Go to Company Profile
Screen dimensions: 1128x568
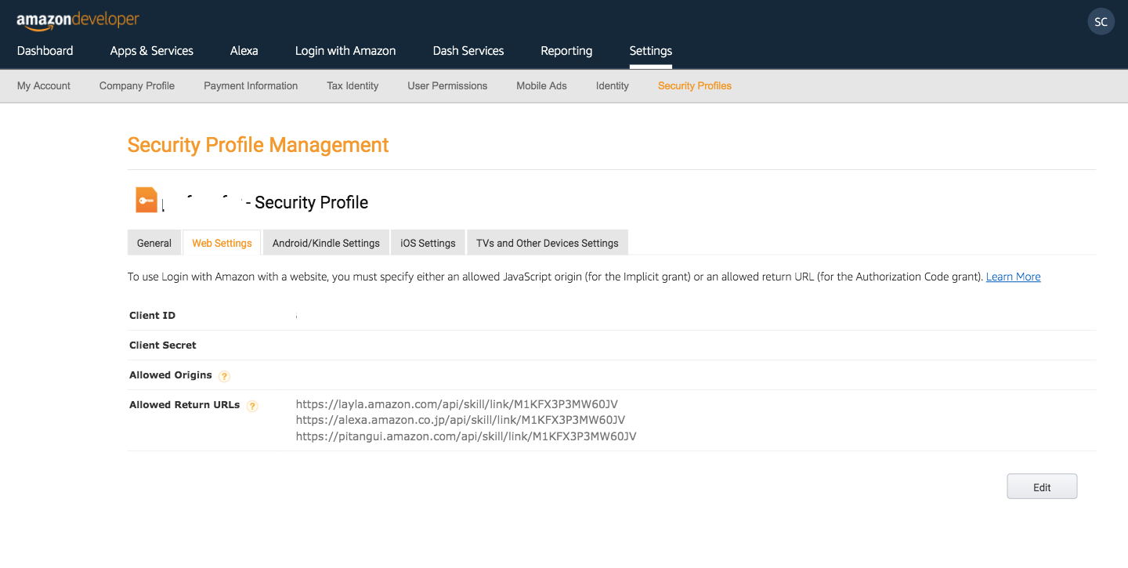pos(137,86)
